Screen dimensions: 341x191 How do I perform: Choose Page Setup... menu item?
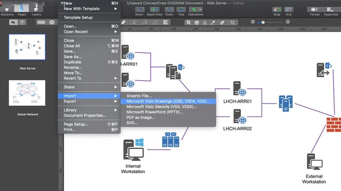[x=90, y=124]
